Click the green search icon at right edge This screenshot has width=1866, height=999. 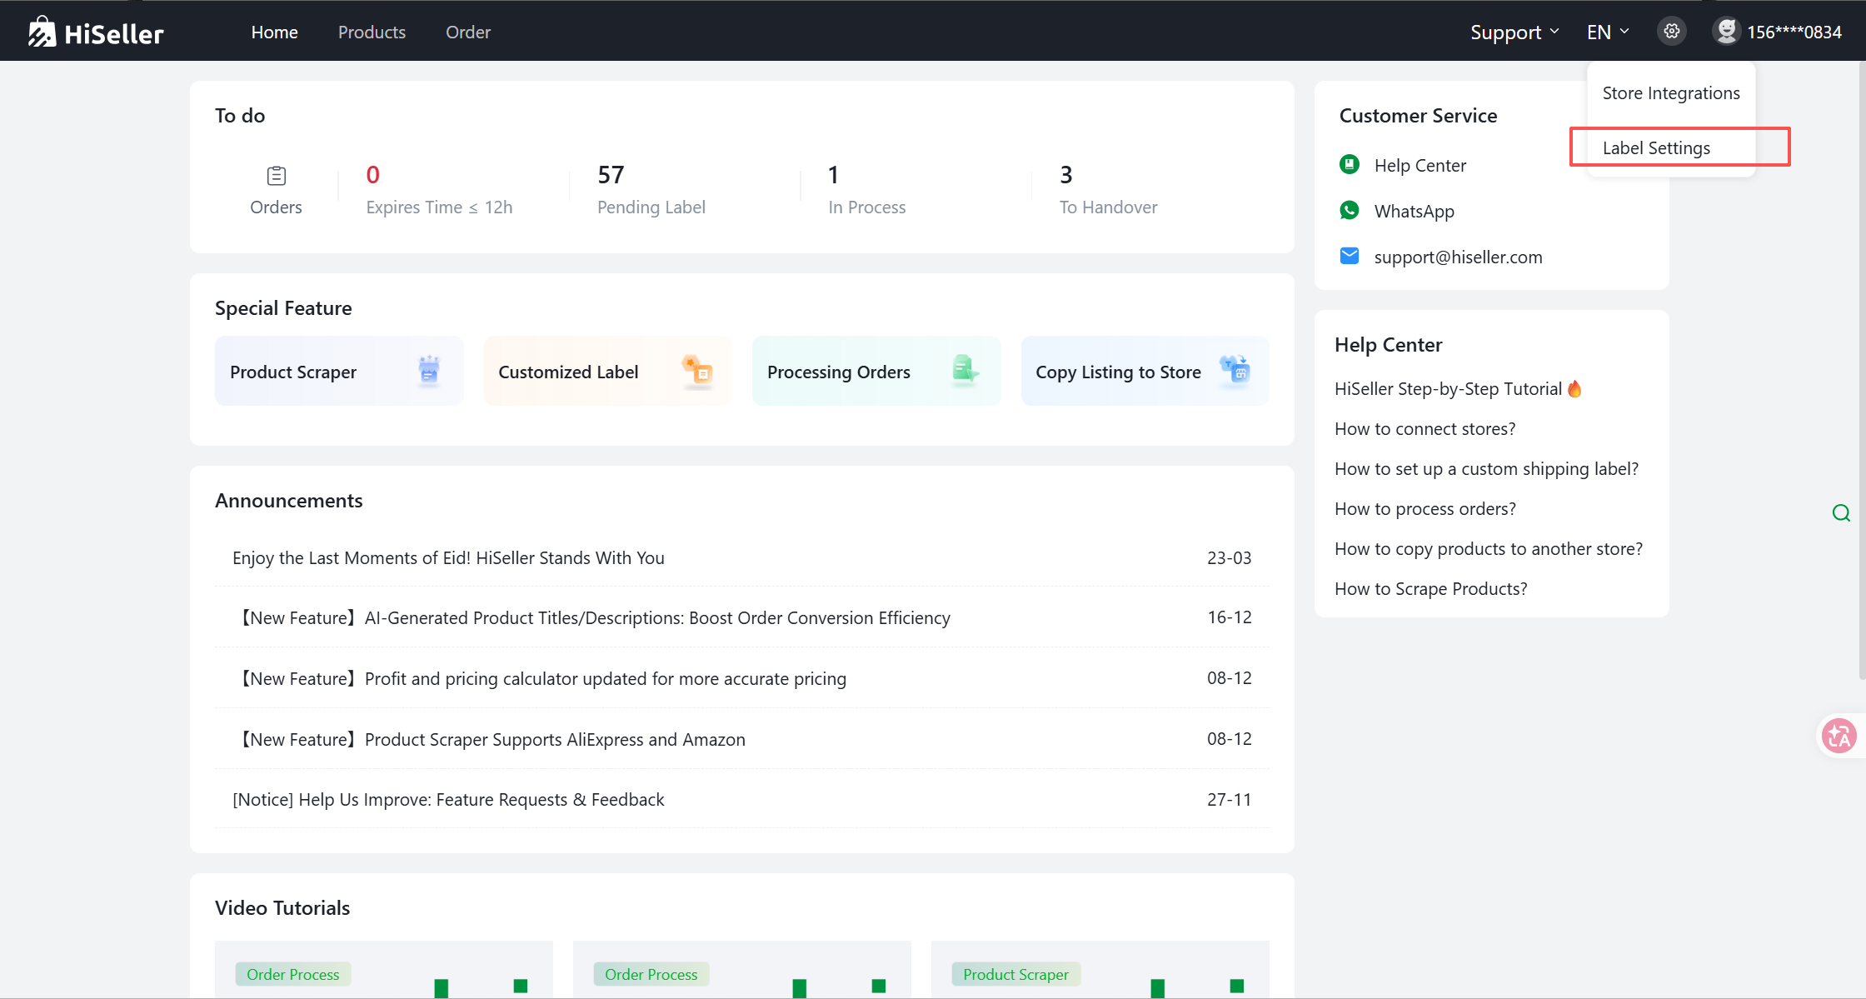1841,513
